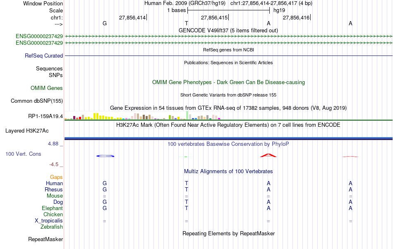
Task: Click the Human Feb. 2009 (GRCh37/hg19) assembly title
Action: (x=185, y=3)
